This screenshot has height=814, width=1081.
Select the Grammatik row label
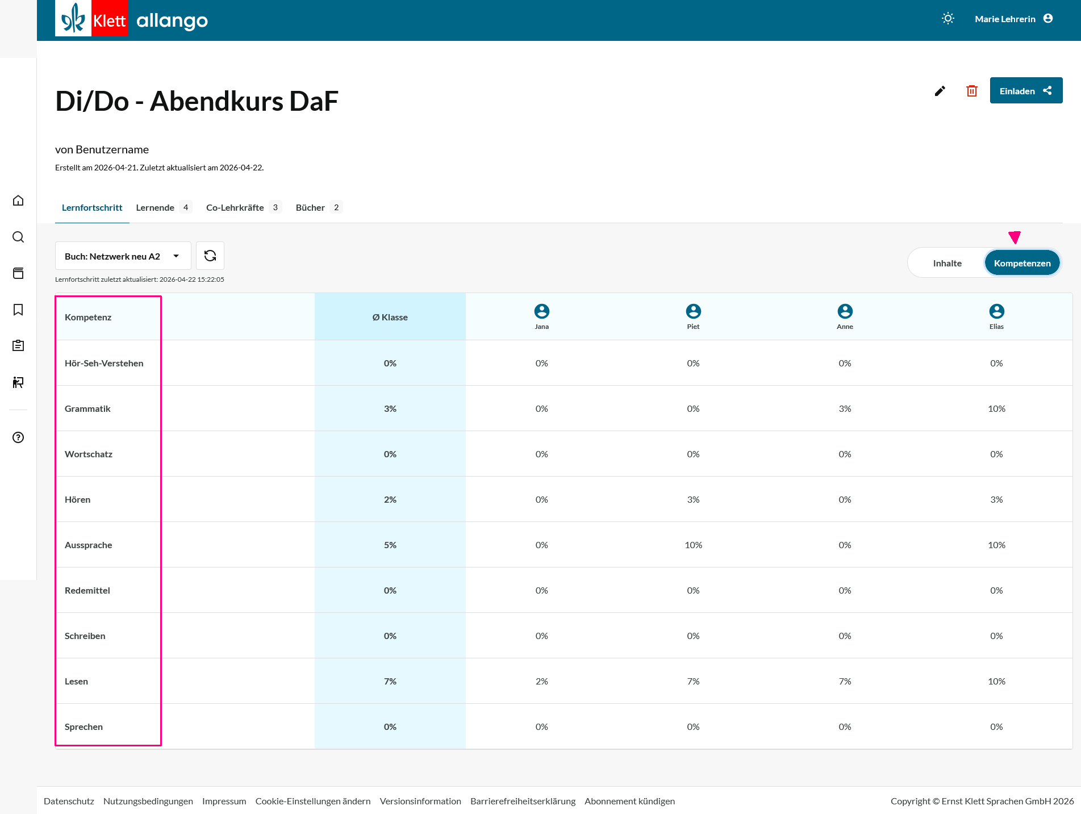coord(87,408)
